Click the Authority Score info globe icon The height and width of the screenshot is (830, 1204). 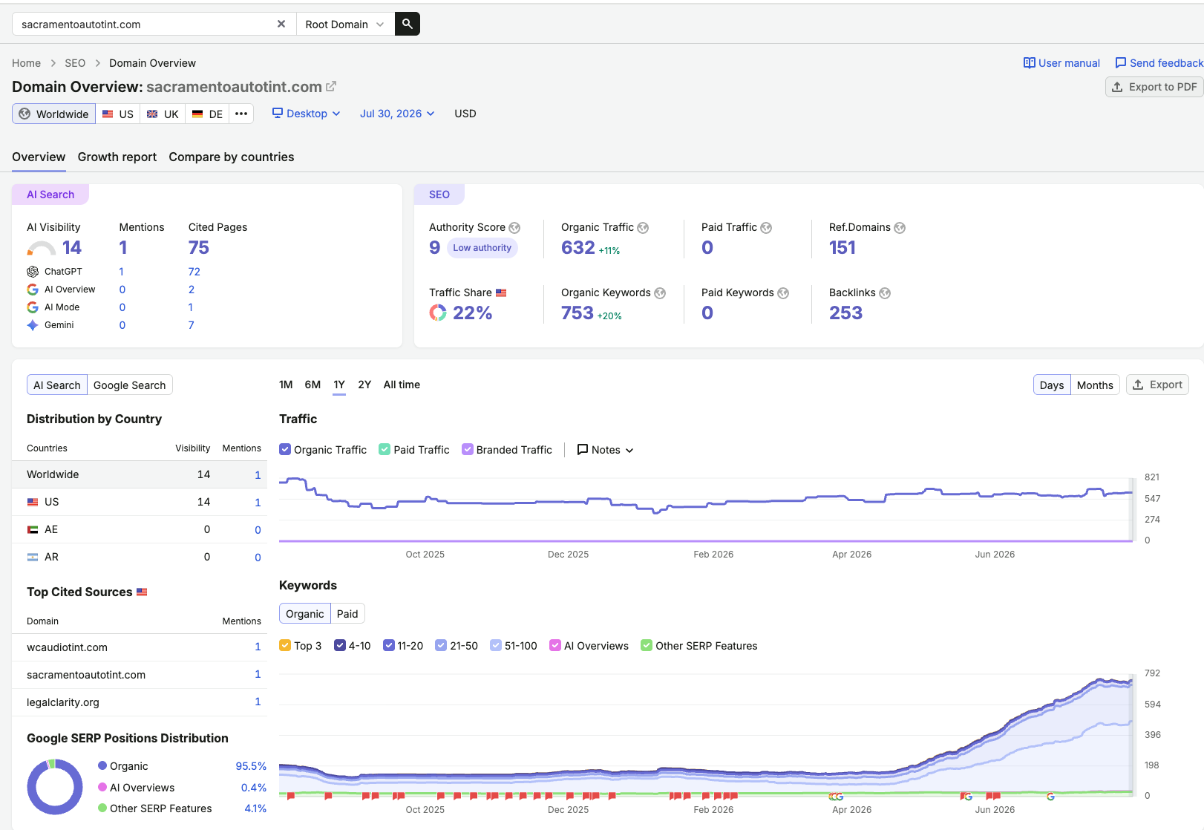click(x=514, y=228)
